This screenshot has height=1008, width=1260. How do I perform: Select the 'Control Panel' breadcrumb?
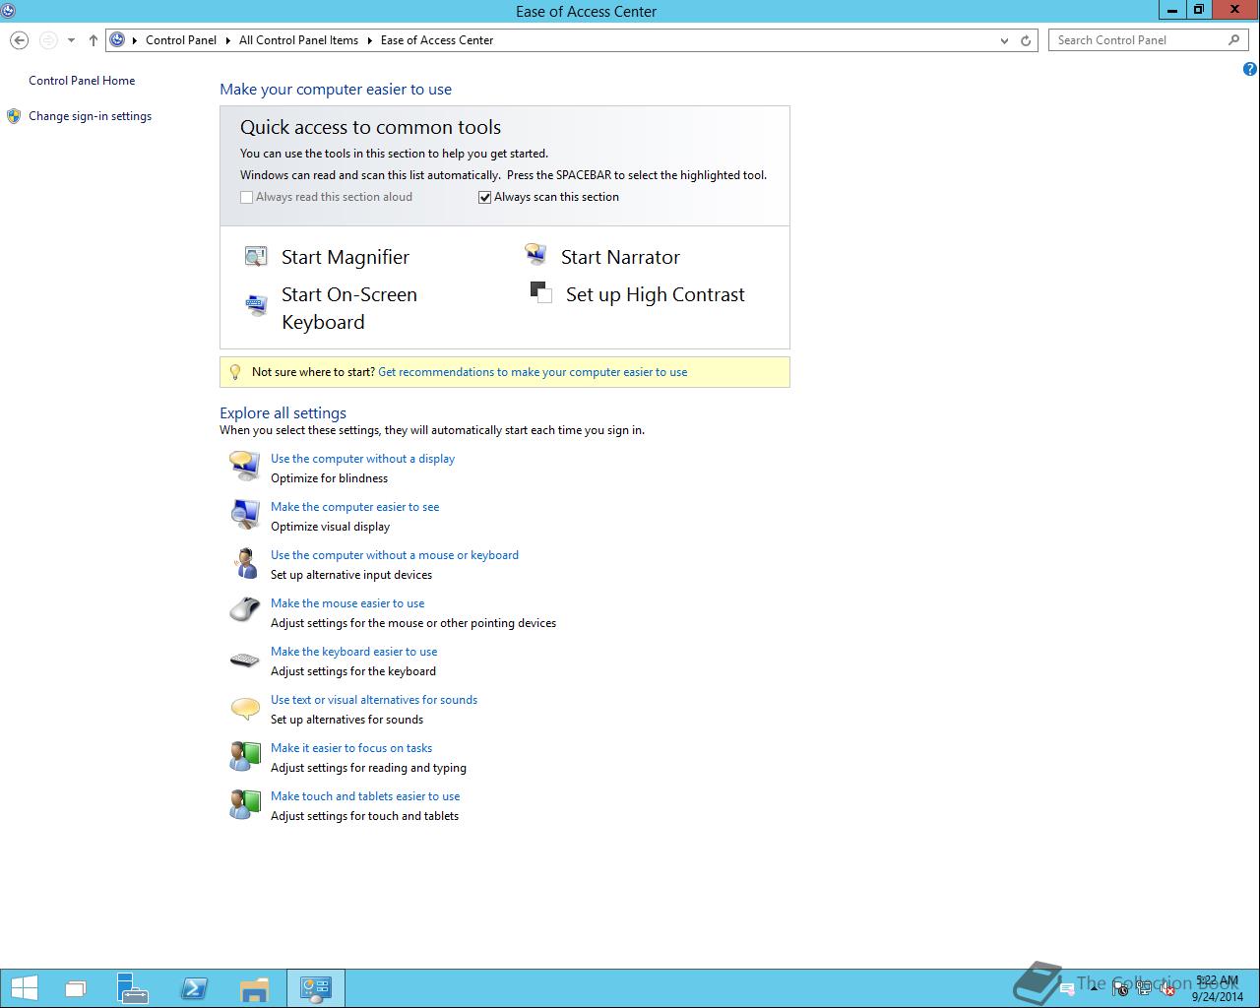point(181,40)
